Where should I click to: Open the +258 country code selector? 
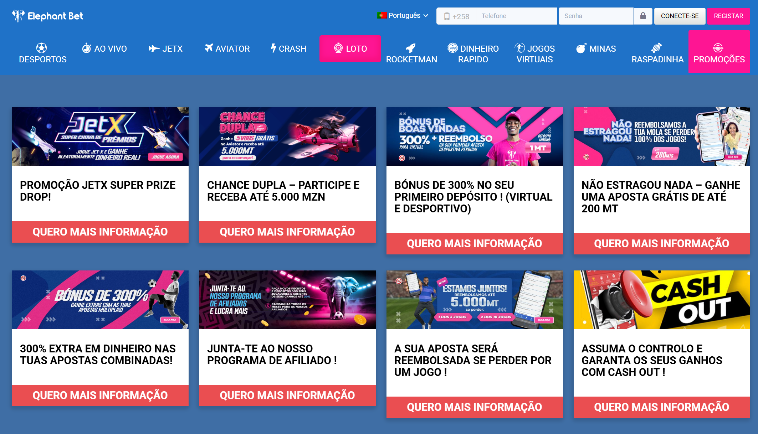pyautogui.click(x=456, y=16)
